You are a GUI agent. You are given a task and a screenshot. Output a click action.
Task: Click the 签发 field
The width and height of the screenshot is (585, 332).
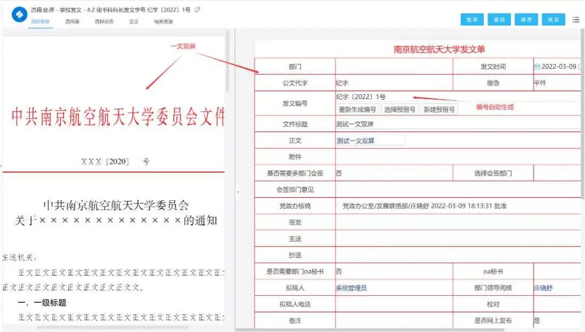[458, 223]
